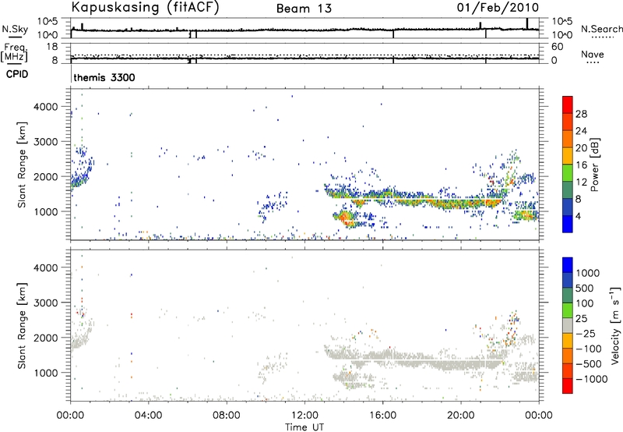623x432 pixels.
Task: Click the red swatch of the power color bar
Action: (x=568, y=104)
